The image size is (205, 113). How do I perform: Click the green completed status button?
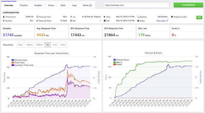[x=188, y=5]
